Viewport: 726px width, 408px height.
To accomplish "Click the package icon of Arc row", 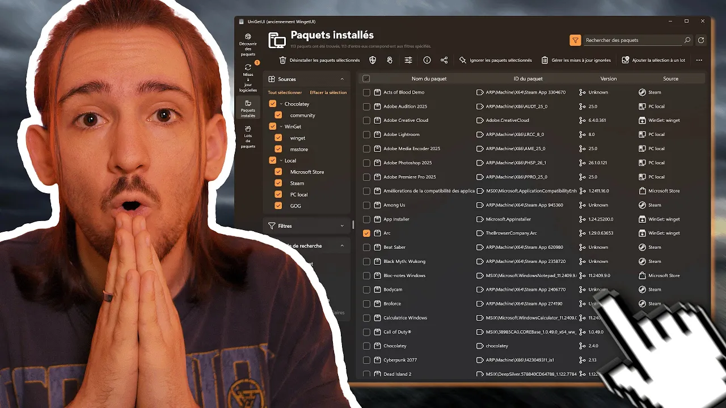I will click(x=377, y=233).
